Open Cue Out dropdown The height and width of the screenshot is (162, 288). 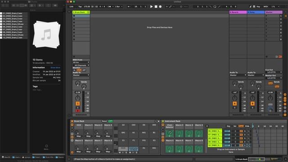[x=274, y=72]
